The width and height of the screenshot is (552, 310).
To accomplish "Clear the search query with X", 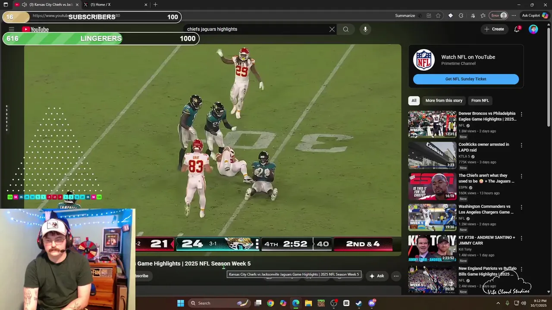I will pyautogui.click(x=332, y=29).
